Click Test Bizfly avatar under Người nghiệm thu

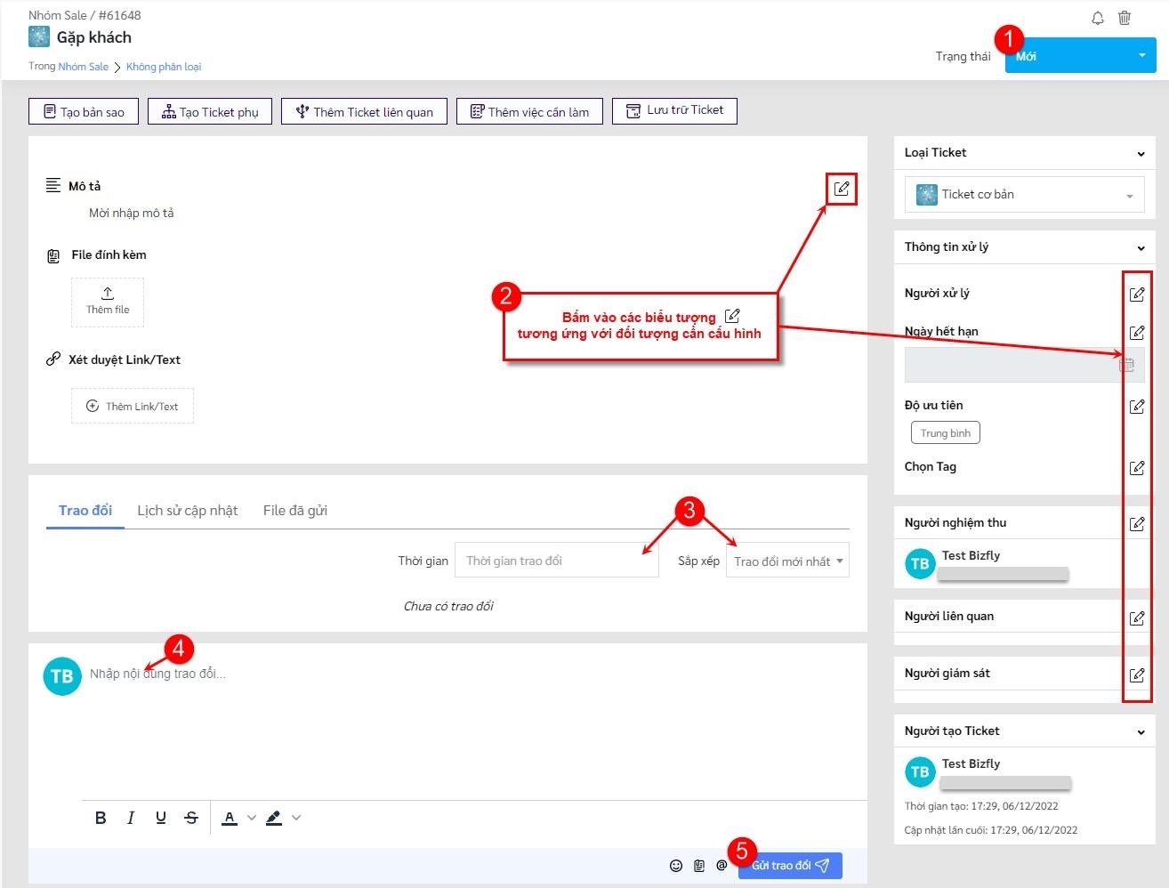point(920,563)
